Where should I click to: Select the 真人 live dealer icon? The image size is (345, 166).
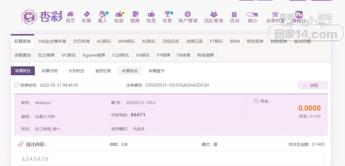click(102, 14)
